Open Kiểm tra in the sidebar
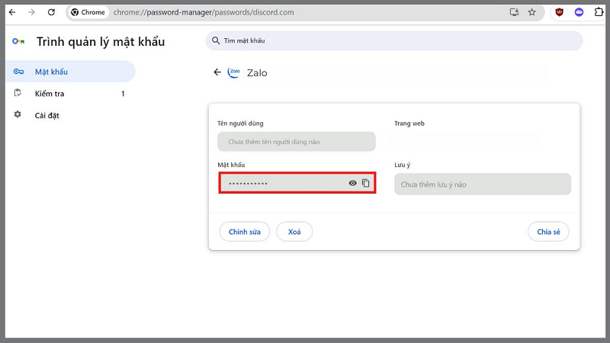Image resolution: width=610 pixels, height=343 pixels. pos(70,94)
